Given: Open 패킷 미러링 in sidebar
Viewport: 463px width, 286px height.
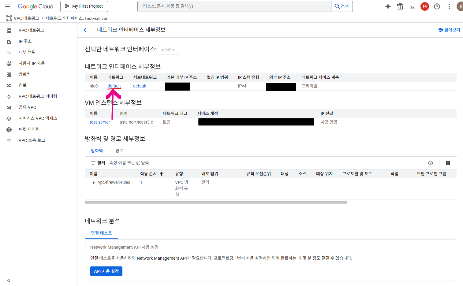Looking at the screenshot, I should (29, 129).
